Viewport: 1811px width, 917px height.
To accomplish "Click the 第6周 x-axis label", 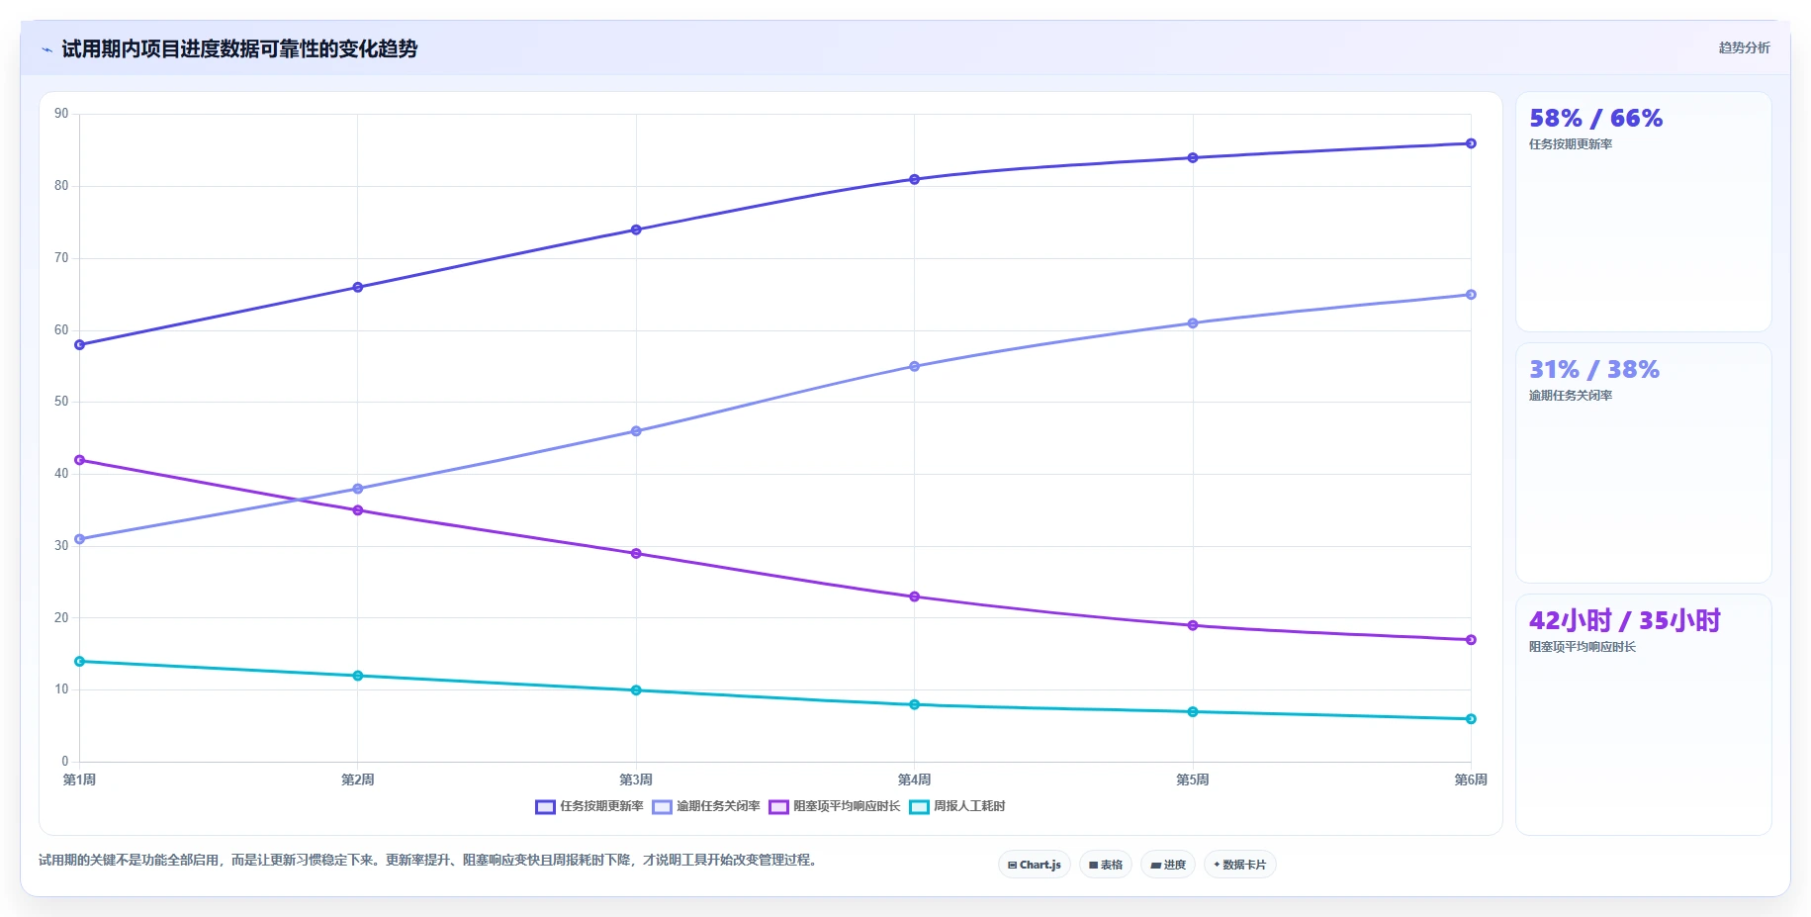I will pyautogui.click(x=1471, y=779).
